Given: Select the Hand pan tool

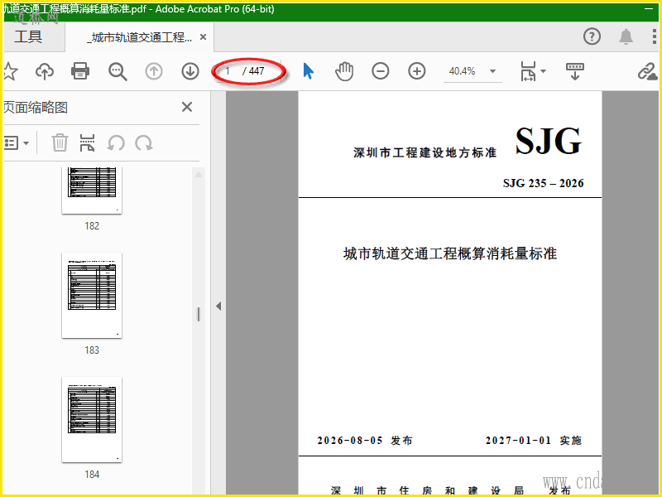Looking at the screenshot, I should 344,71.
